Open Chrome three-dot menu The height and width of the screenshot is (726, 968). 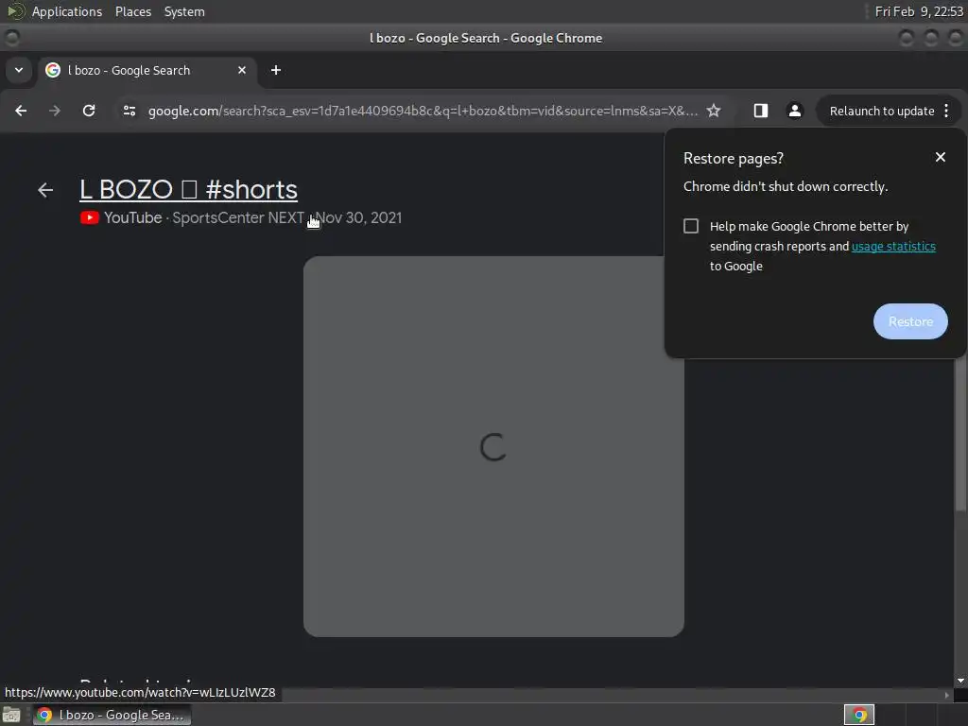[x=946, y=111]
